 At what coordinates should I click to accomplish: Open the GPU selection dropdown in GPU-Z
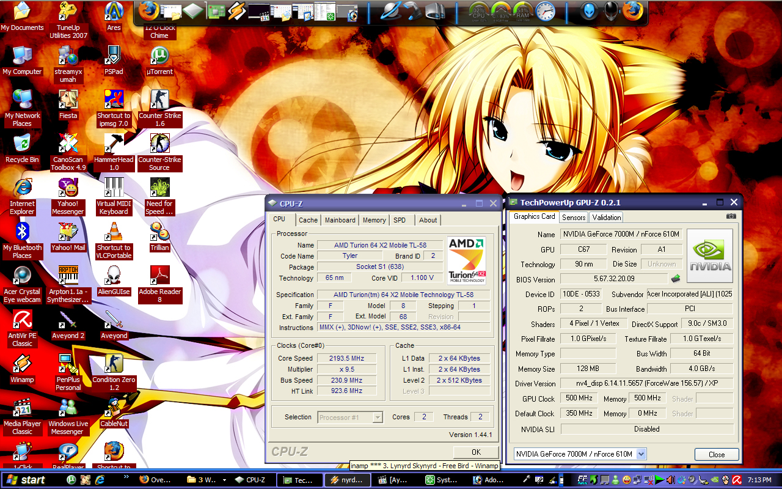click(x=641, y=454)
